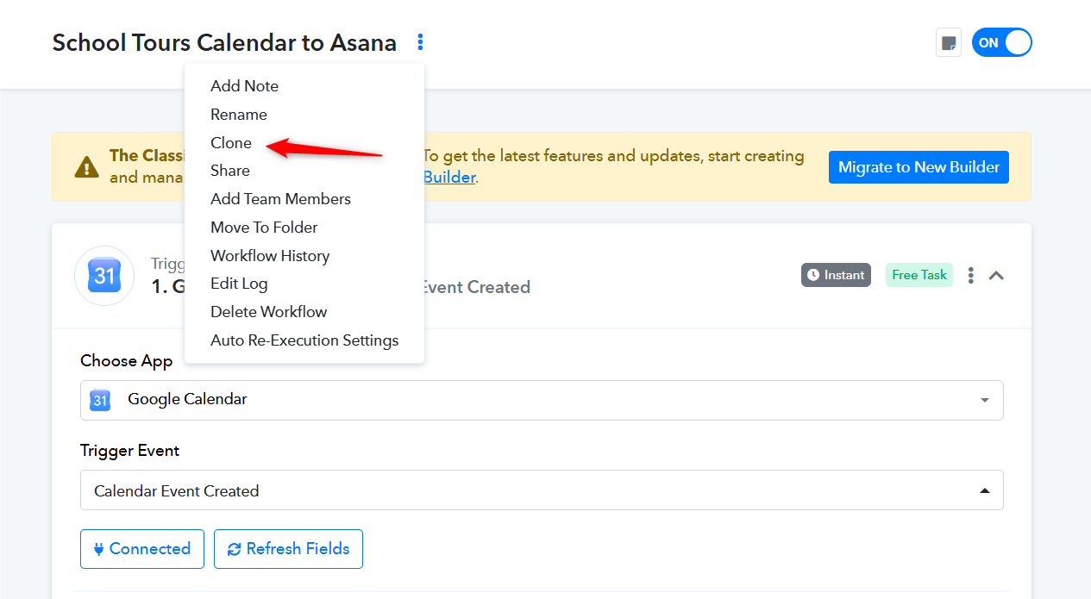
Task: Click the Connected button
Action: pyautogui.click(x=142, y=549)
